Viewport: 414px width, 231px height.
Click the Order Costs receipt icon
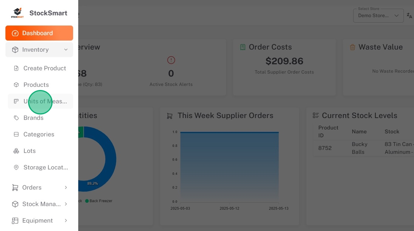pyautogui.click(x=242, y=47)
